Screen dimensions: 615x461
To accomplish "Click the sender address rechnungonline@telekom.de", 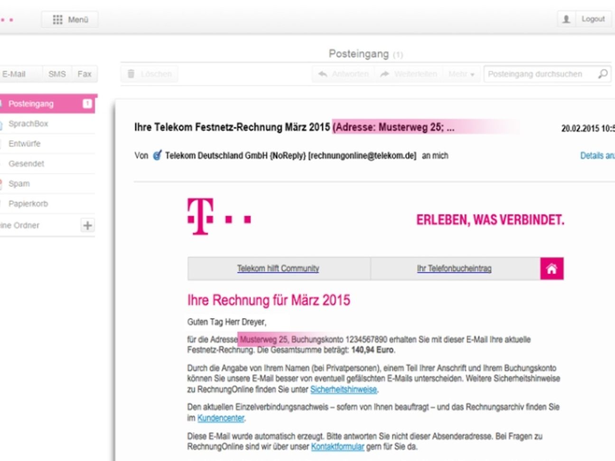I will [362, 156].
